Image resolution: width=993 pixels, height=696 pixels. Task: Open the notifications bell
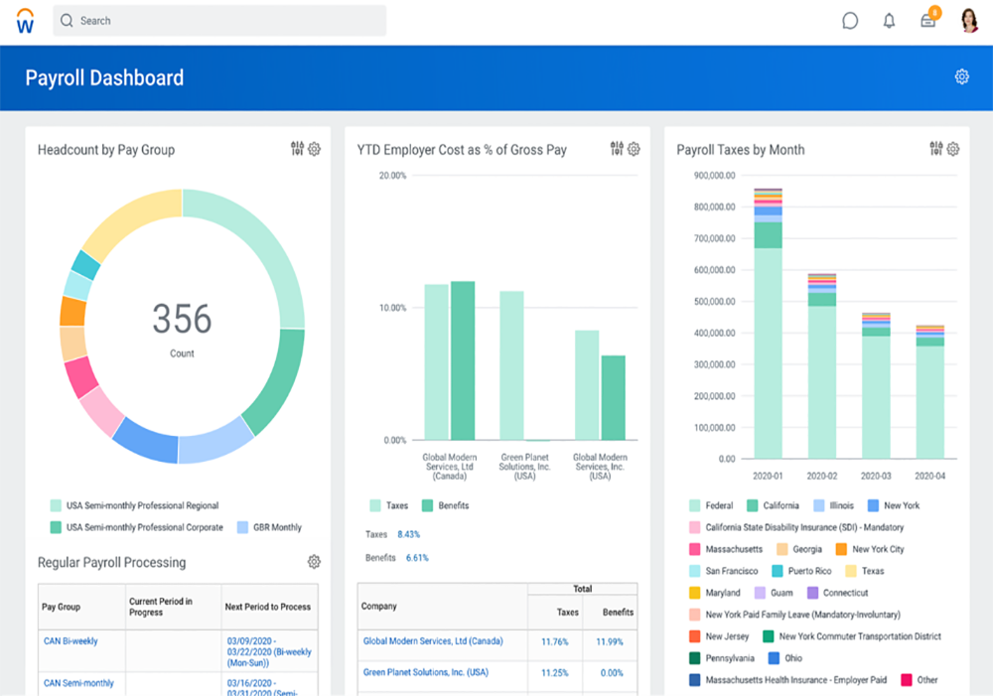pos(889,21)
